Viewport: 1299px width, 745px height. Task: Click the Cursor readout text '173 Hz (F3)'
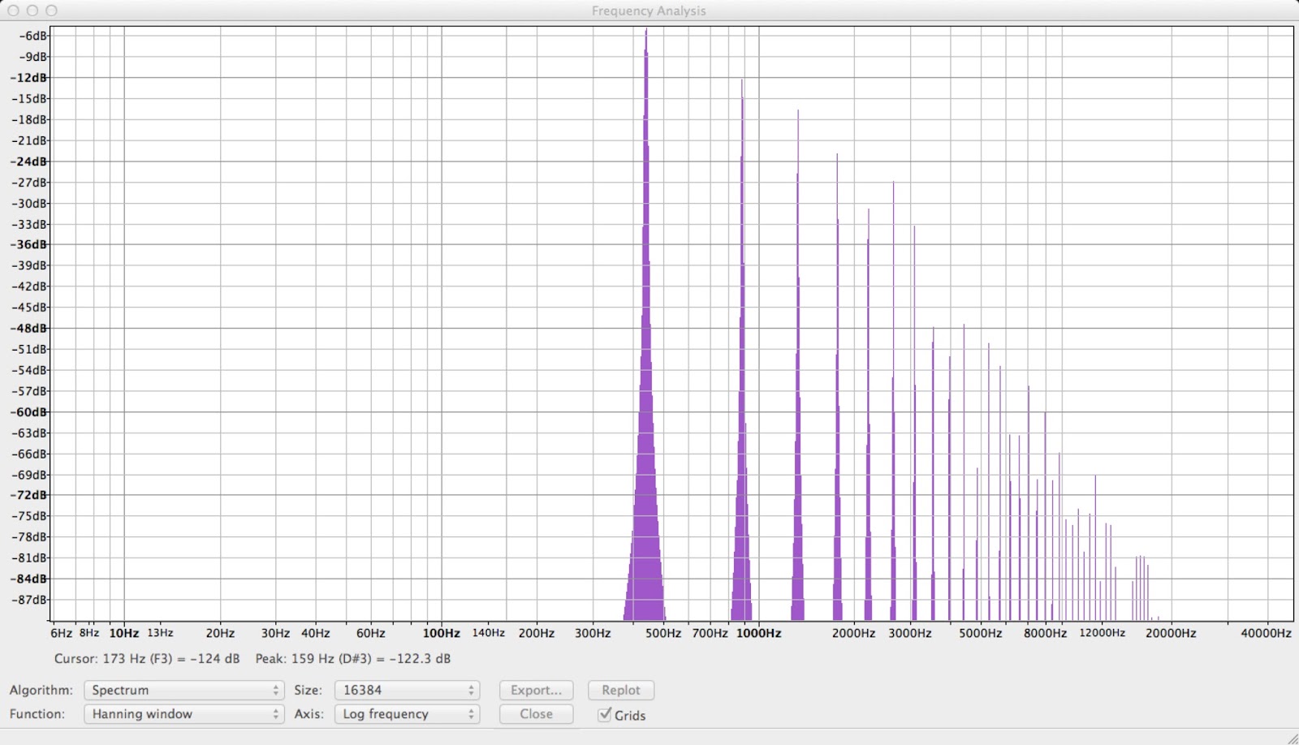tap(137, 658)
